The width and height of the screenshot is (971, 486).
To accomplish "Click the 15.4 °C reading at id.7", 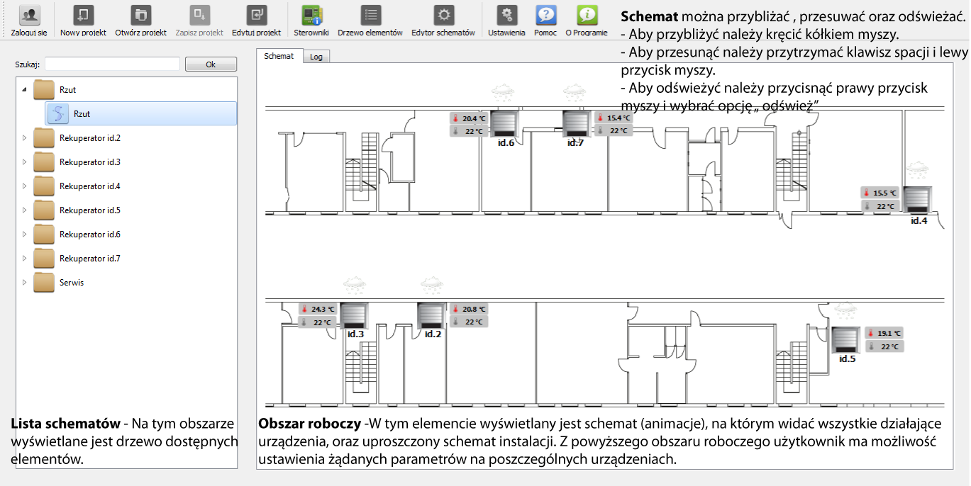I will 613,118.
